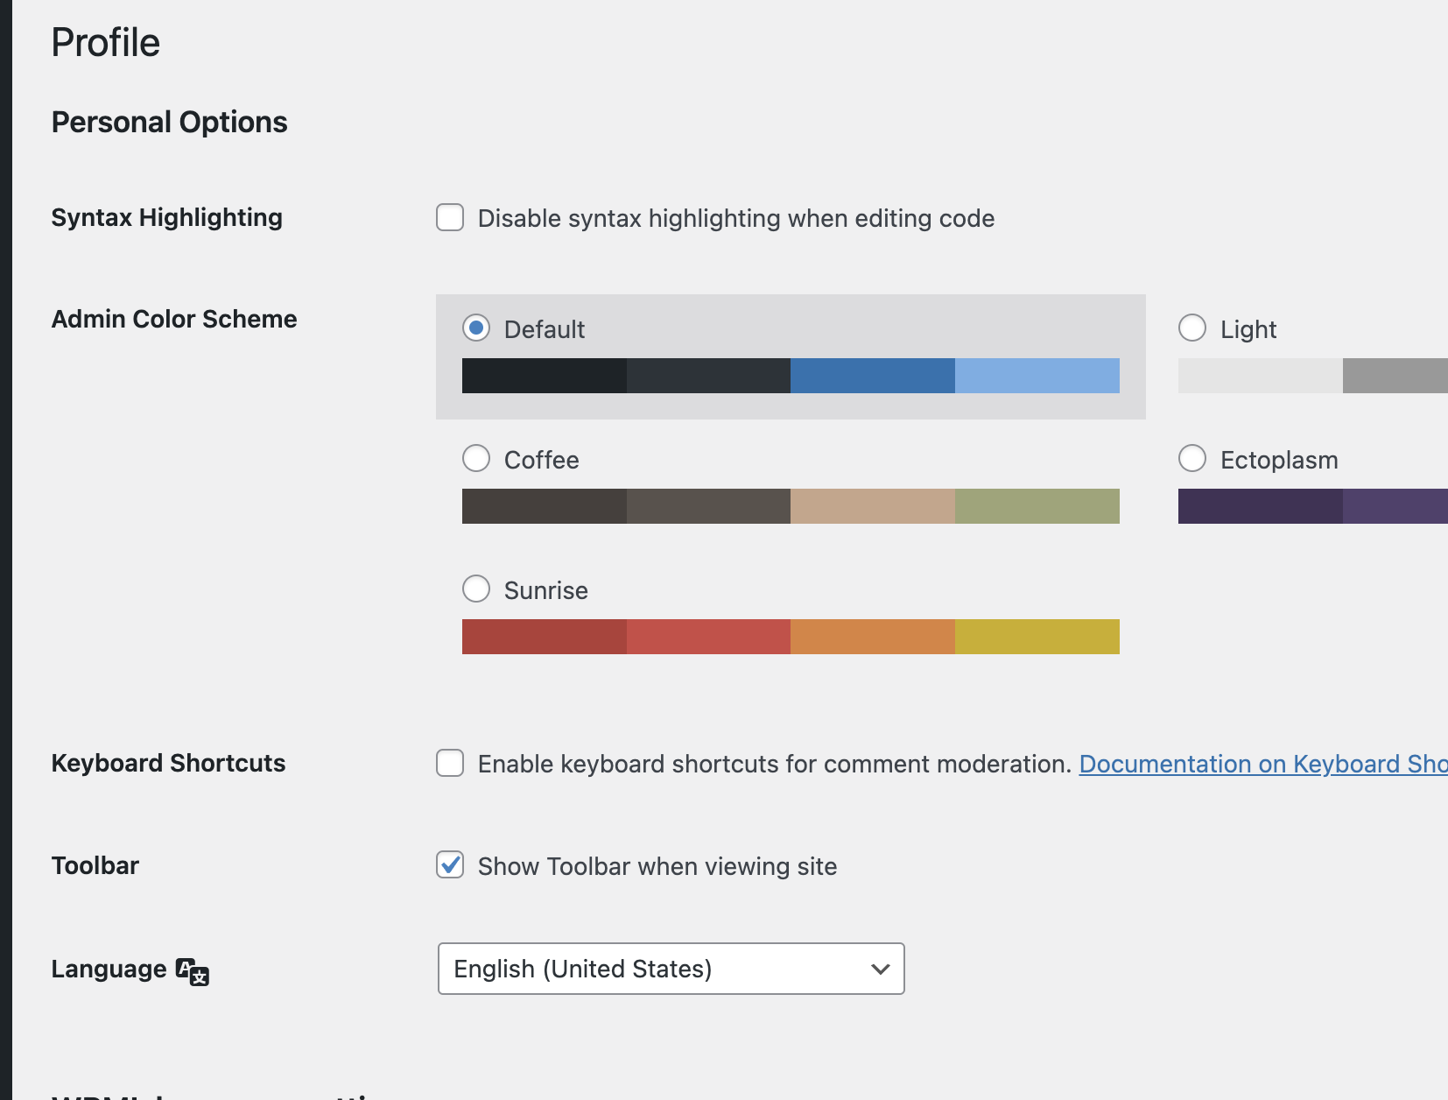Click the Coffee scheme tan swatch
Screen dimensions: 1448x1100
pyautogui.click(x=872, y=506)
